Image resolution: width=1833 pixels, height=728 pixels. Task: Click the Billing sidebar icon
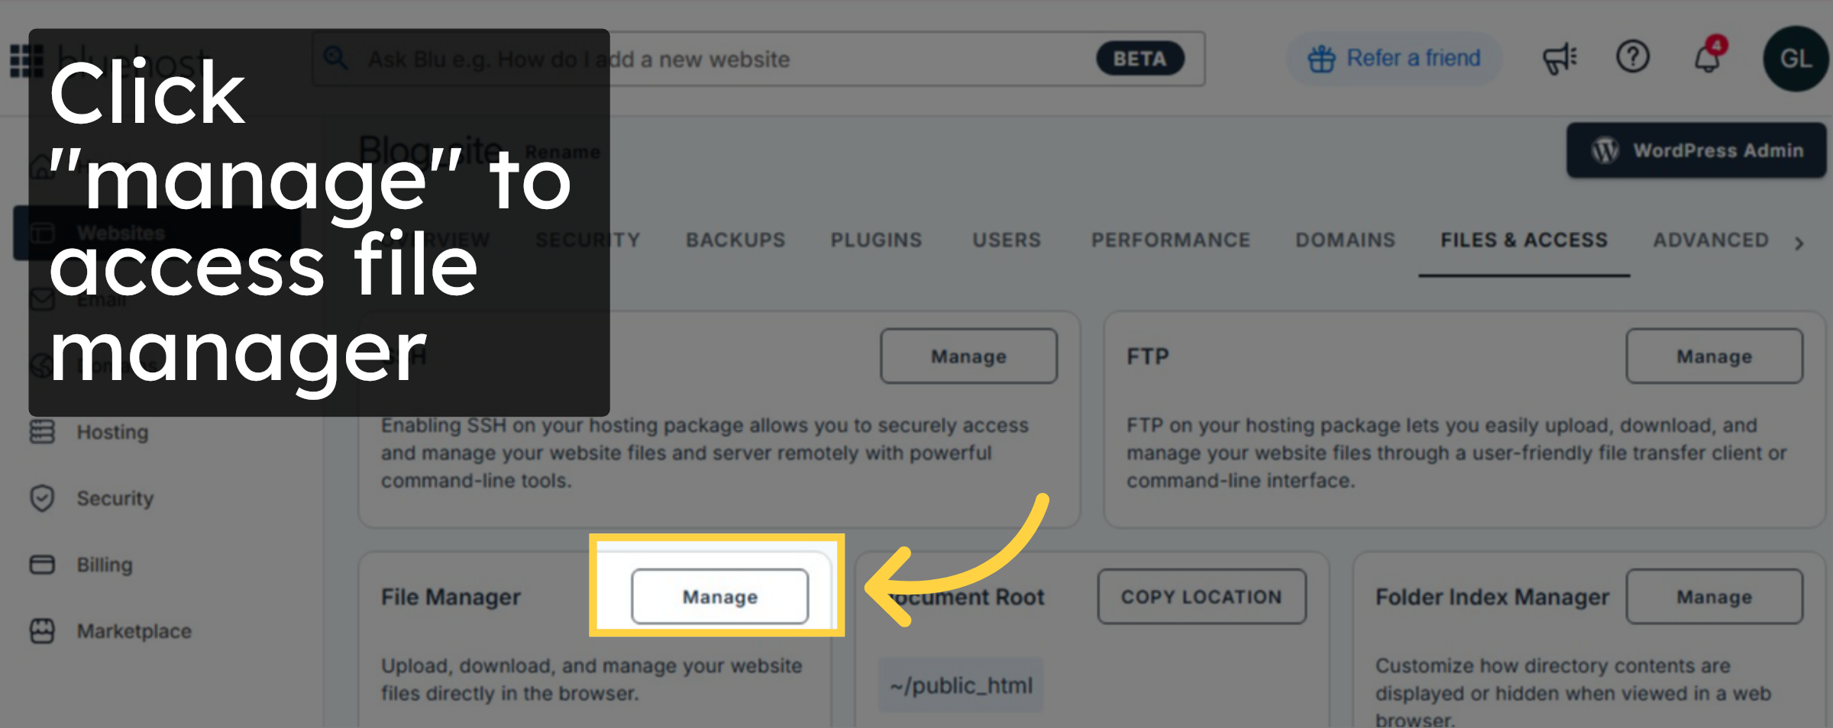coord(104,565)
